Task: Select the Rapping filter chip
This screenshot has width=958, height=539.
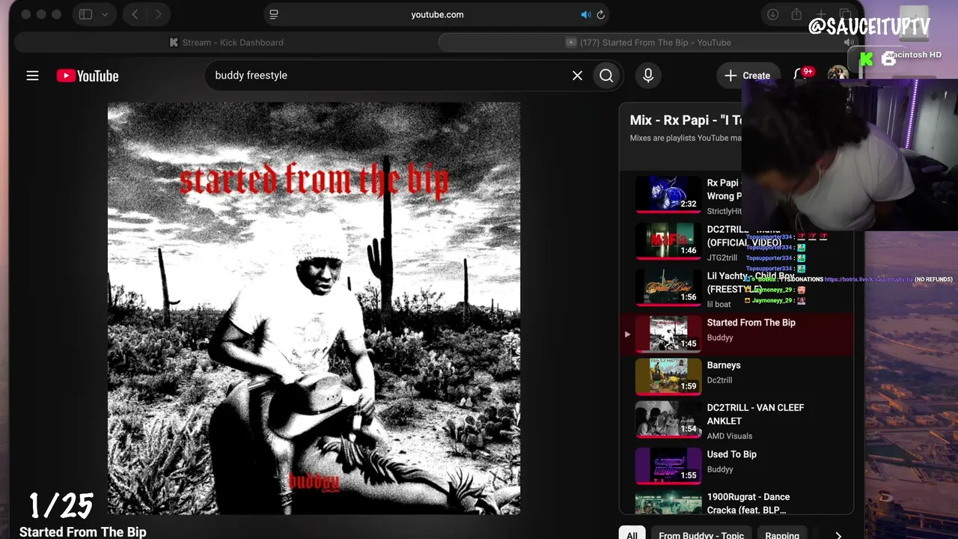Action: [x=782, y=535]
